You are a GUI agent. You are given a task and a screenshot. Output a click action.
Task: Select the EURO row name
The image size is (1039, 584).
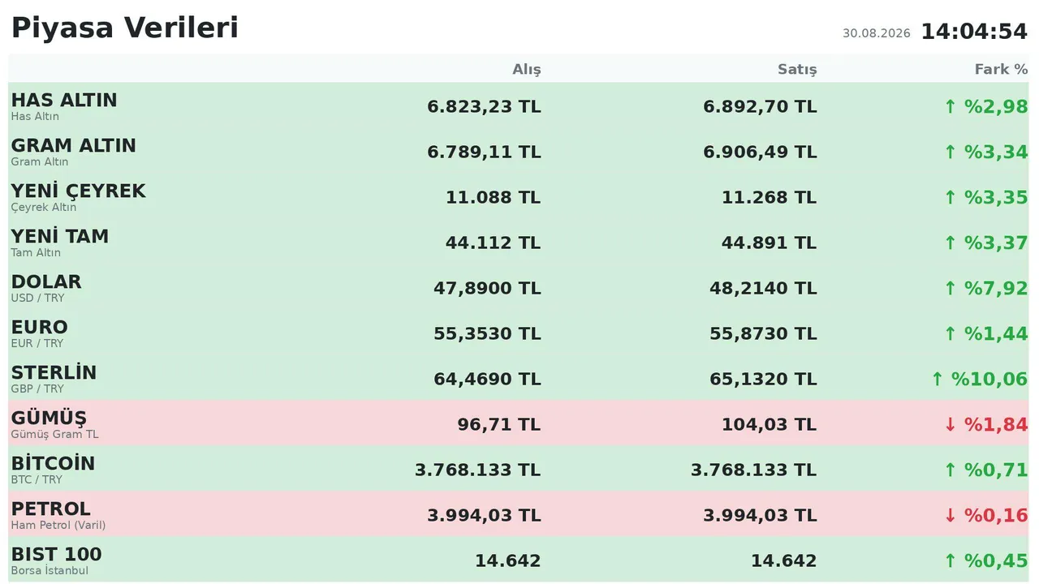(40, 327)
